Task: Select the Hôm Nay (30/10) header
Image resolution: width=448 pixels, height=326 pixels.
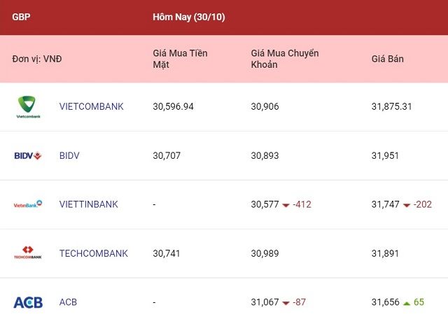Action: coord(188,16)
